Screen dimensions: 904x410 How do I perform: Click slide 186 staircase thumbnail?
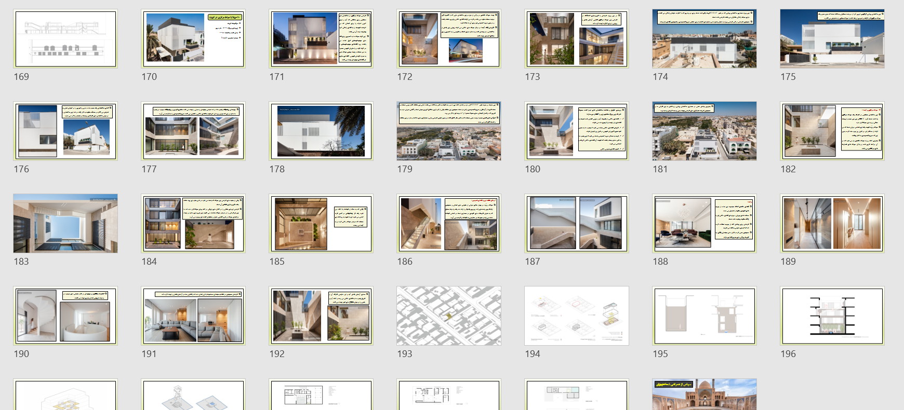pyautogui.click(x=449, y=224)
